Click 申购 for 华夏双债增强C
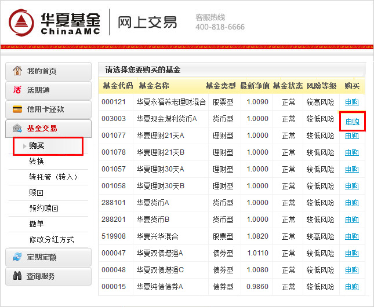 pyautogui.click(x=352, y=270)
